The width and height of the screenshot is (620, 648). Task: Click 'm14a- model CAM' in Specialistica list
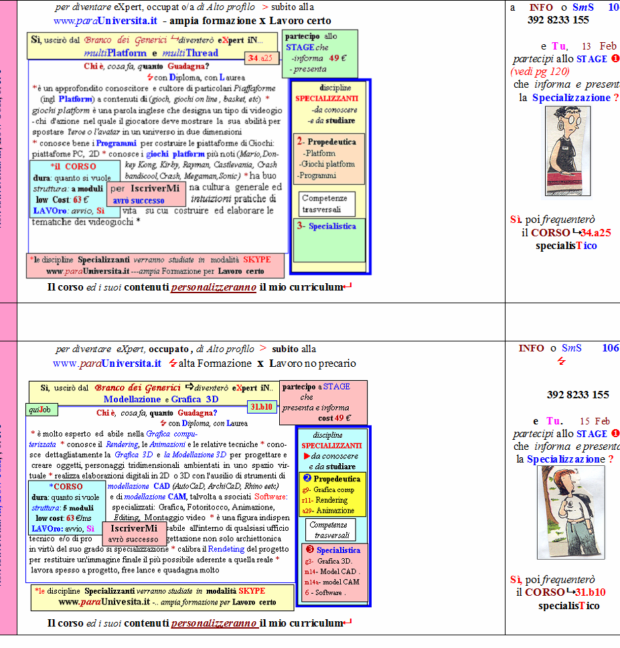click(332, 582)
